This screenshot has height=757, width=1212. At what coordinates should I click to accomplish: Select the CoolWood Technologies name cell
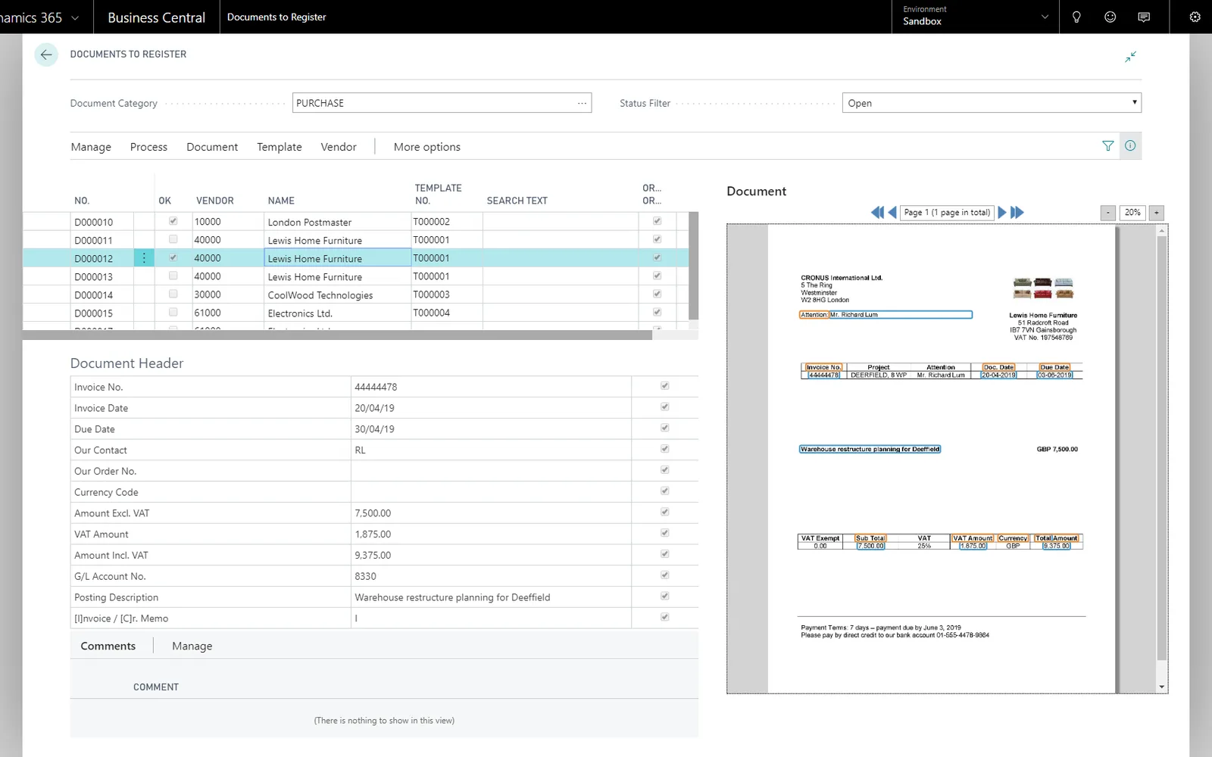(x=337, y=294)
